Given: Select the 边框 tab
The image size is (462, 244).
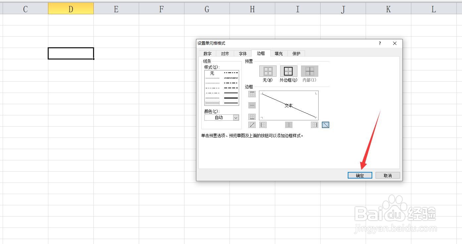Looking at the screenshot, I should (261, 53).
